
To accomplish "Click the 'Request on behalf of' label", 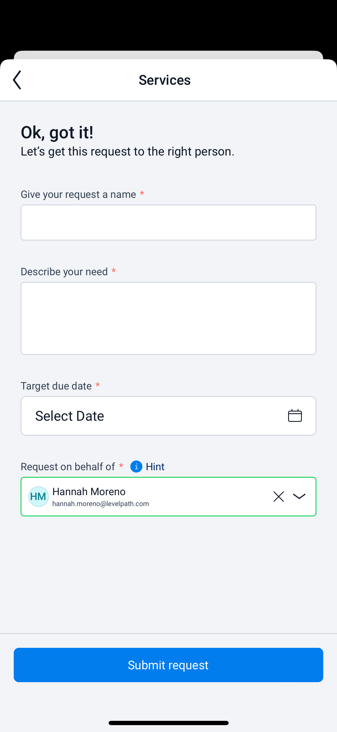I will [68, 467].
